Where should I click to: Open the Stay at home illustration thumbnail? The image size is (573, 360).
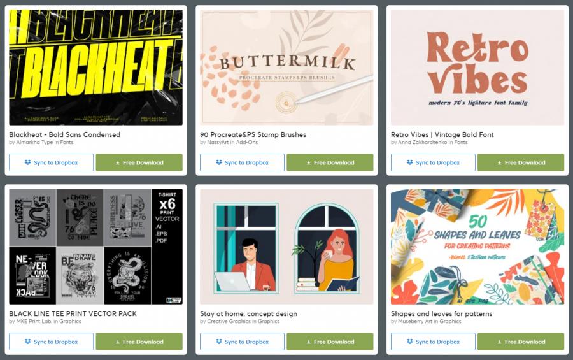pos(286,247)
